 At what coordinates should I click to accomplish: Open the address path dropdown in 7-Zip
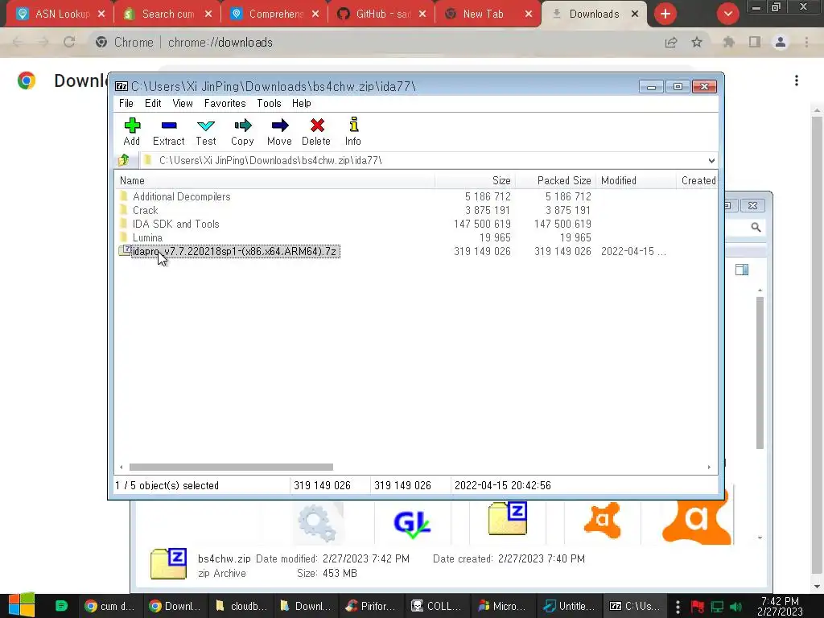click(x=711, y=160)
